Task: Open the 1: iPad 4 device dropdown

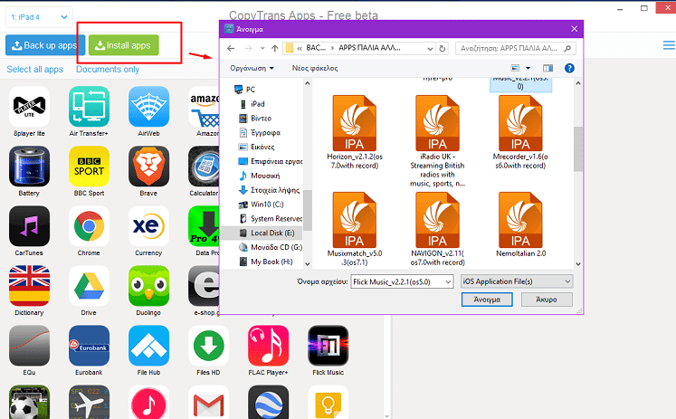Action: point(38,14)
